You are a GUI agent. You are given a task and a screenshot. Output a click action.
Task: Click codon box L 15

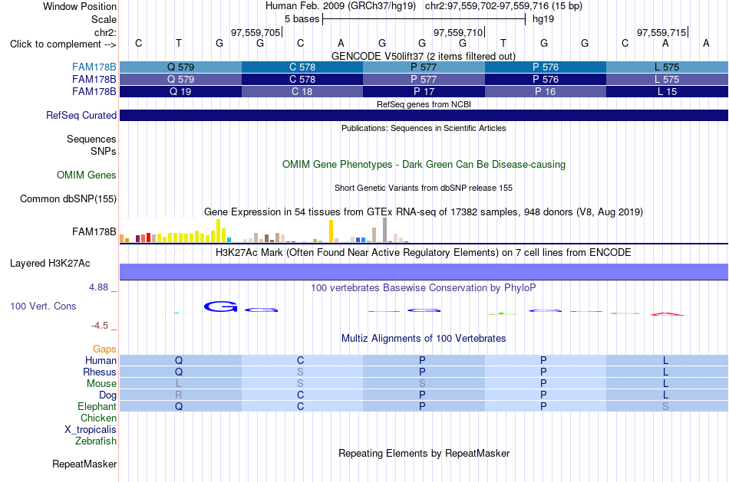[x=667, y=91]
